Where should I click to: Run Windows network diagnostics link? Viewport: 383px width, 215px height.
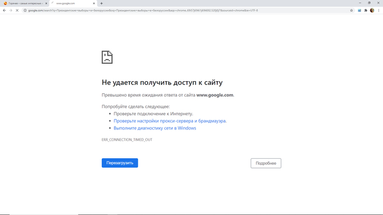[155, 128]
